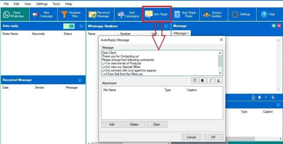This screenshot has height=144, width=283.
Task: Click the dialog message scrollbar thumb
Action: point(220,61)
